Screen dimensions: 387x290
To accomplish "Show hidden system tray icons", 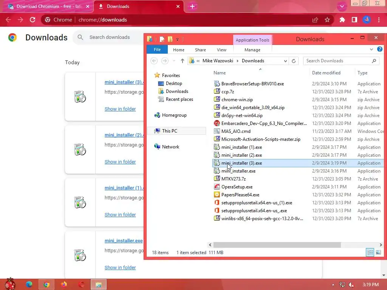I will [x=333, y=285].
